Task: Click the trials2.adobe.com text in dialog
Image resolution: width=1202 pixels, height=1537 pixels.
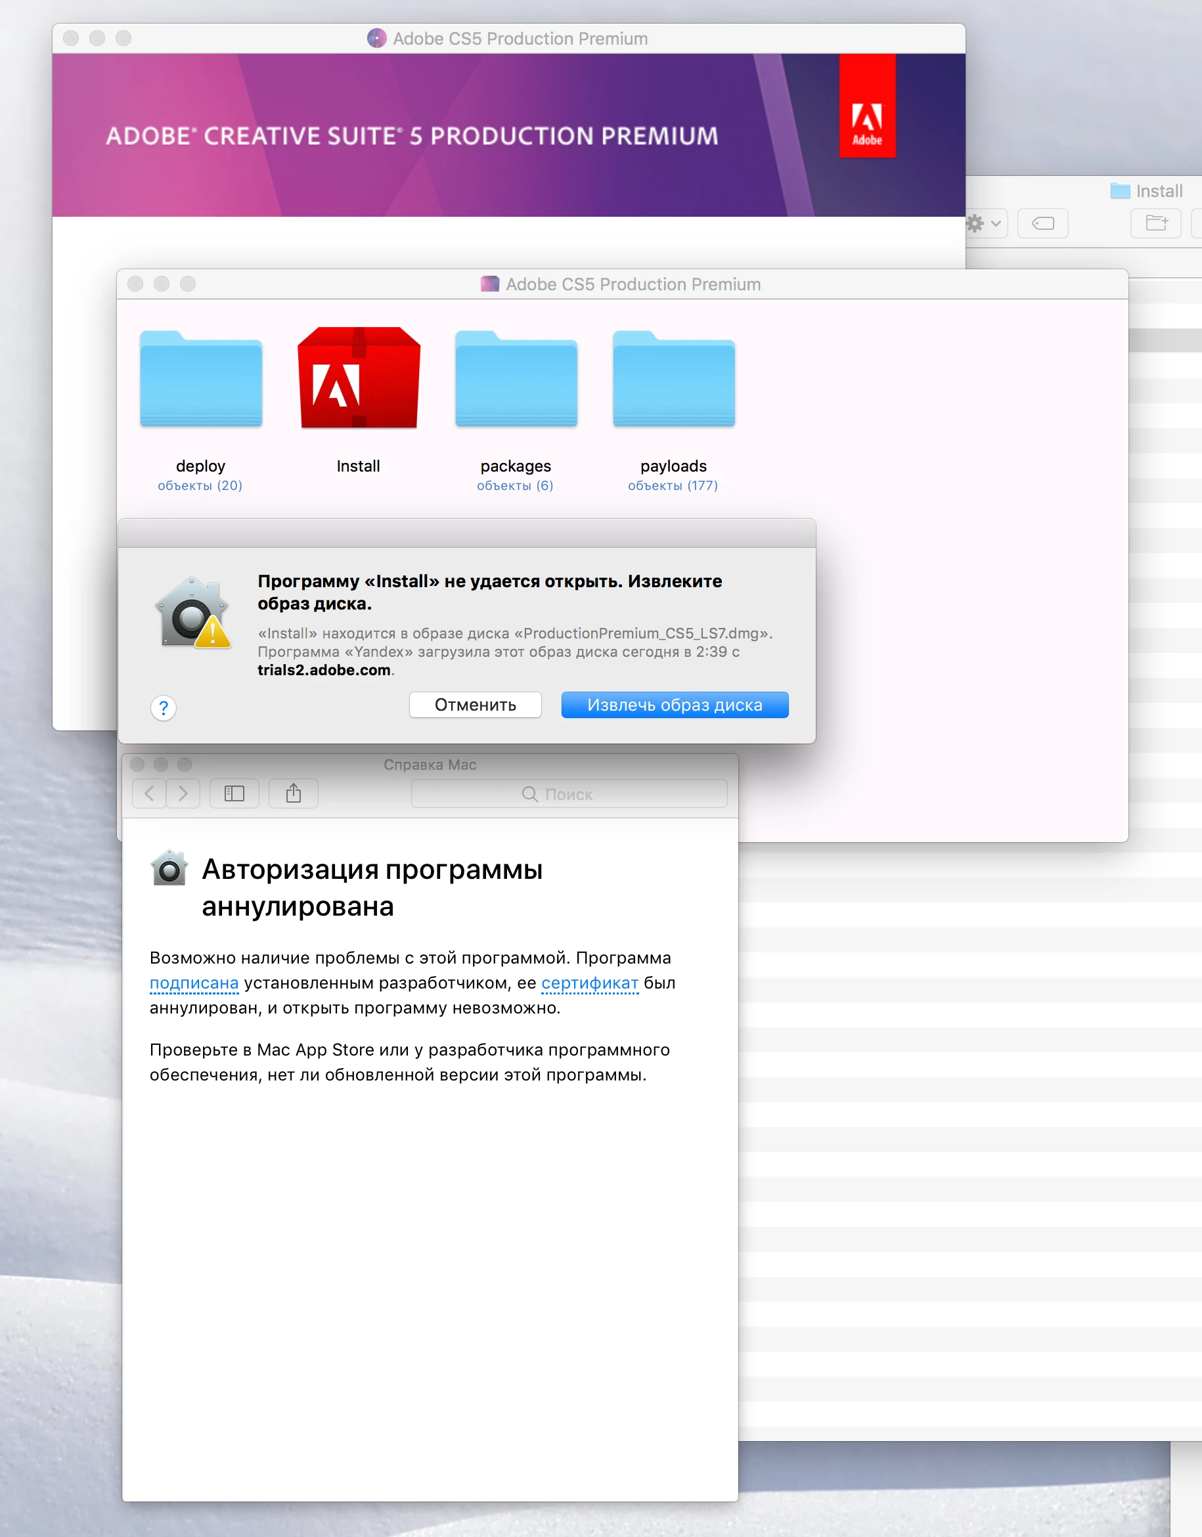Action: (324, 670)
